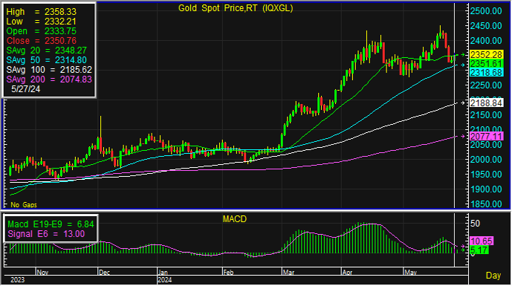Click the 1850.00 price axis label
This screenshot has height=286, width=512.
(486, 204)
